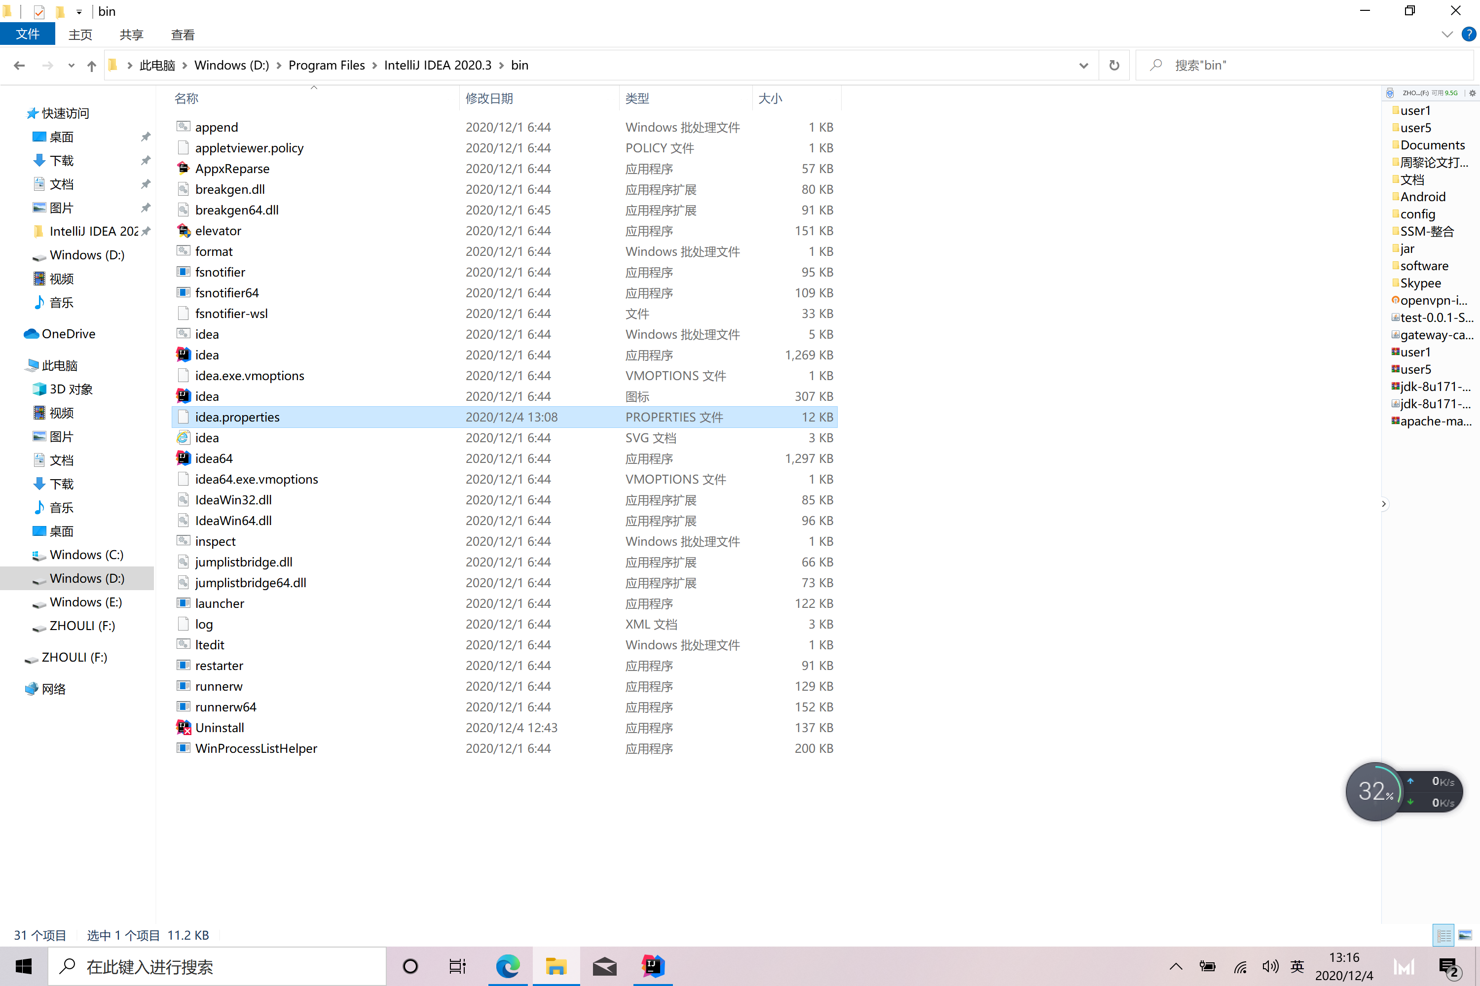Navigate to Program Files via the breadcrumb
The height and width of the screenshot is (986, 1480).
click(x=327, y=65)
